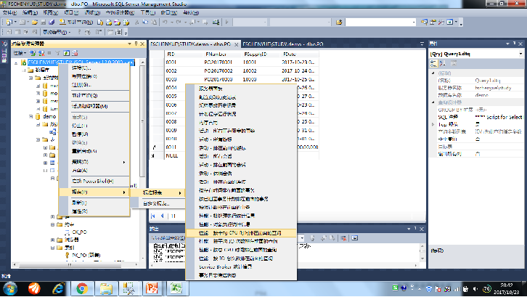Click the Connect Object Explorer icon in Object Explorer toolbar
This screenshot has width=527, height=297.
33,53
